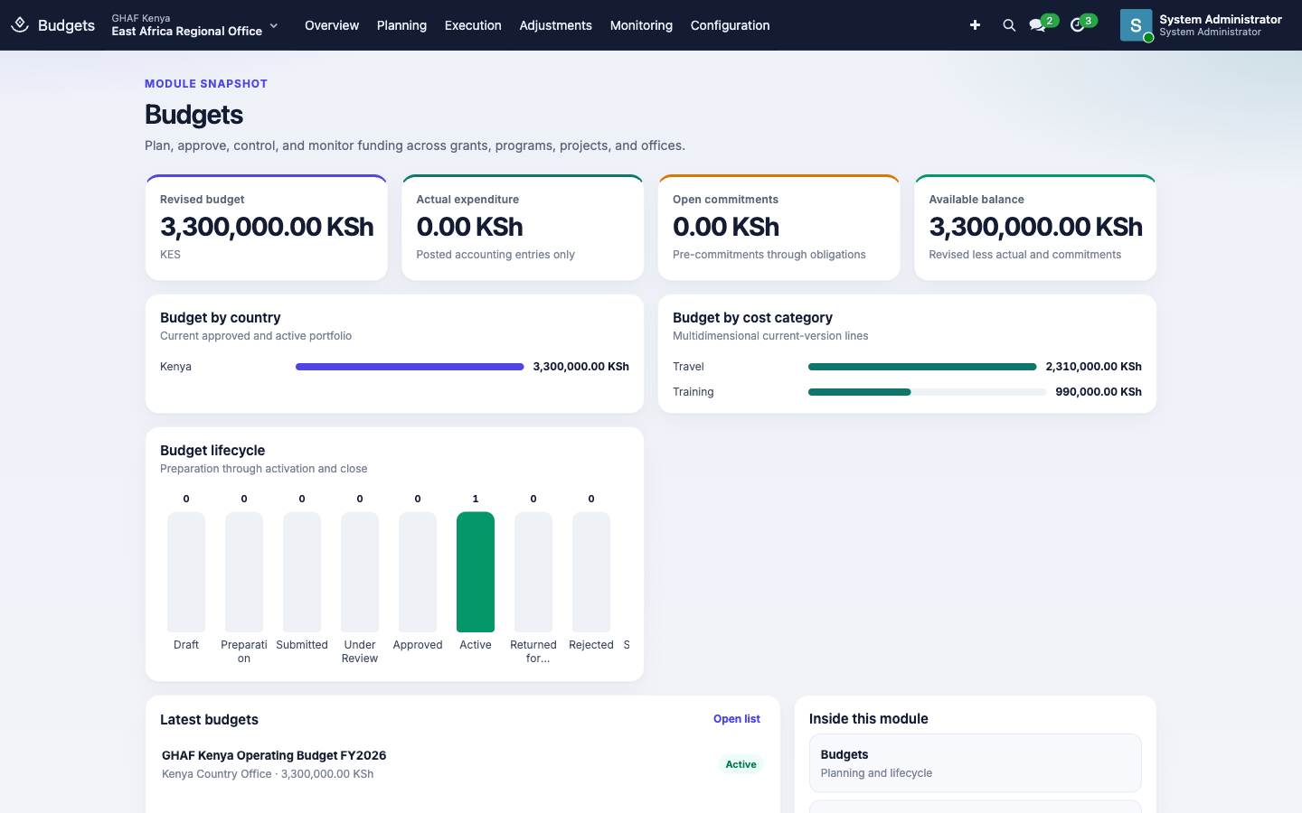This screenshot has height=813, width=1302.
Task: Open the Planning menu
Action: tap(401, 25)
